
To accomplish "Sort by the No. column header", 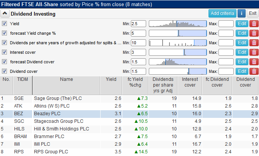I will (6, 85).
